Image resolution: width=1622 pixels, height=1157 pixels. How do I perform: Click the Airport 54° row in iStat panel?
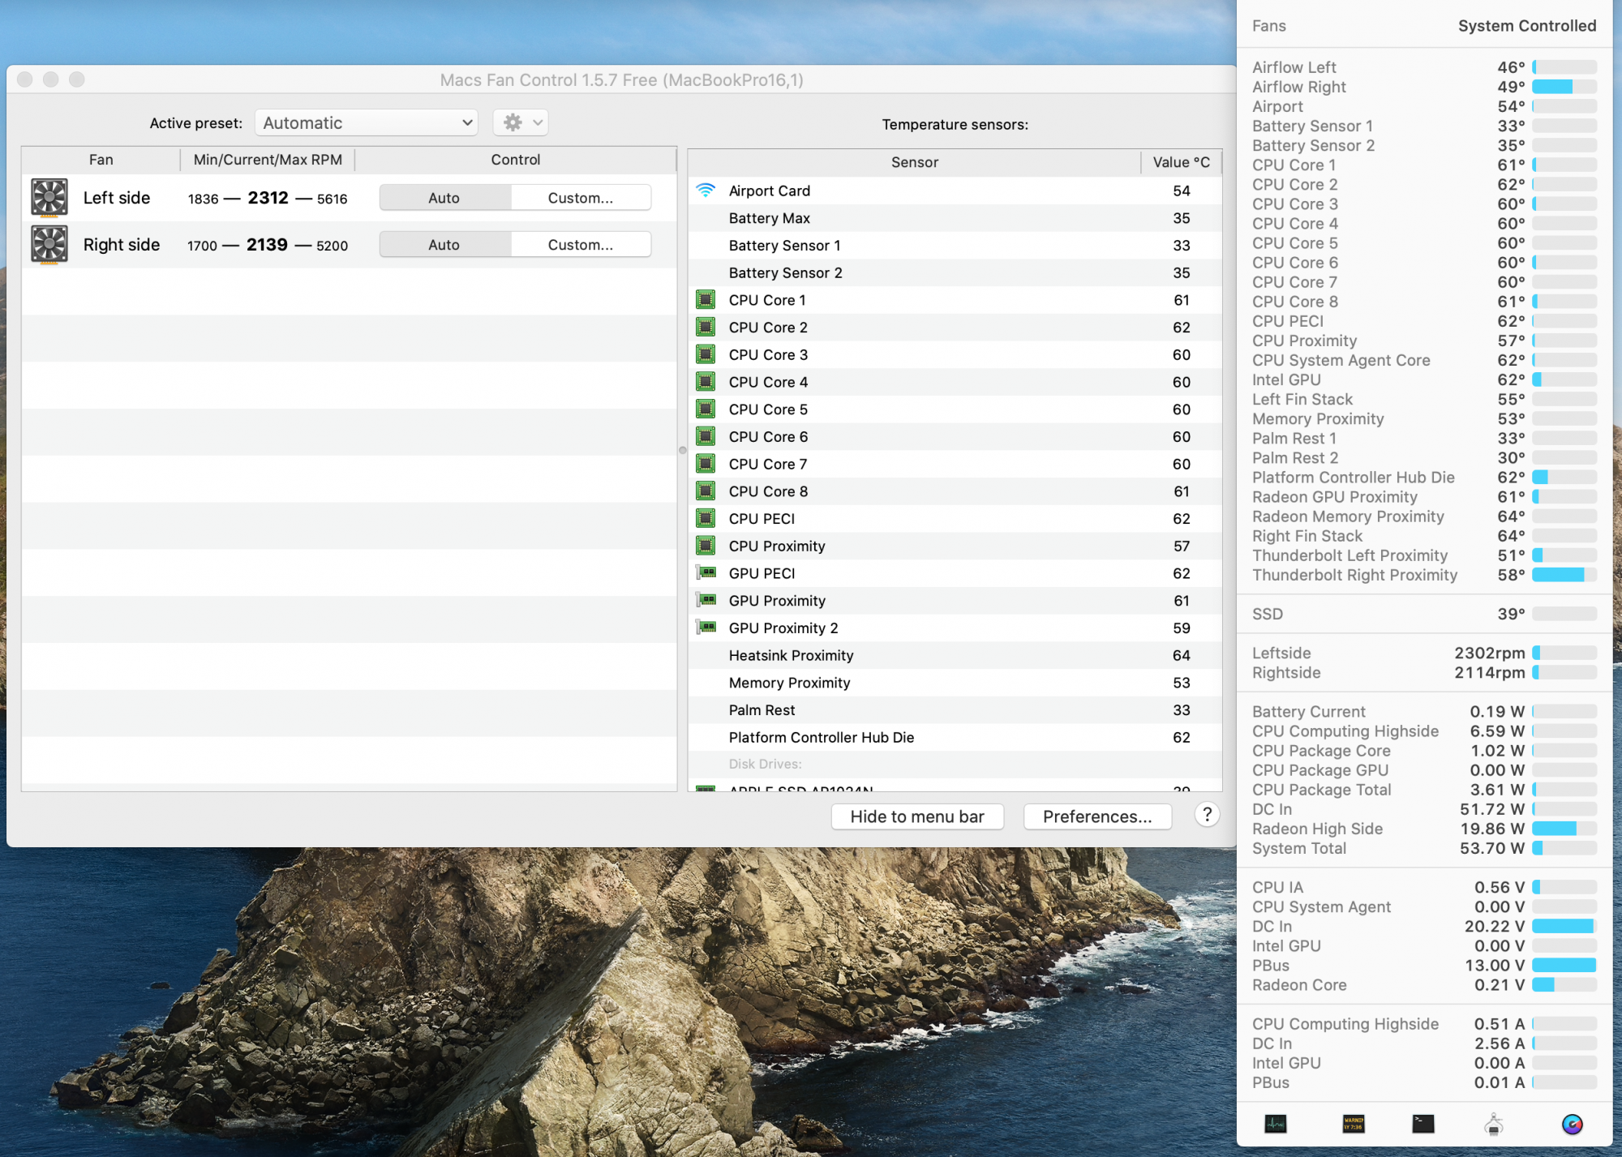coord(1424,106)
